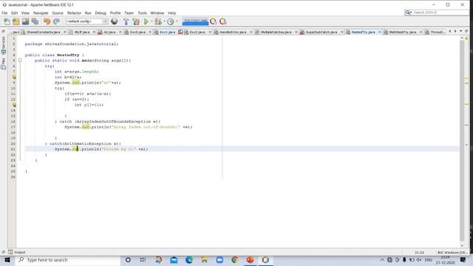Switch to the MyIF.java tab
The image size is (473, 266).
click(x=82, y=32)
